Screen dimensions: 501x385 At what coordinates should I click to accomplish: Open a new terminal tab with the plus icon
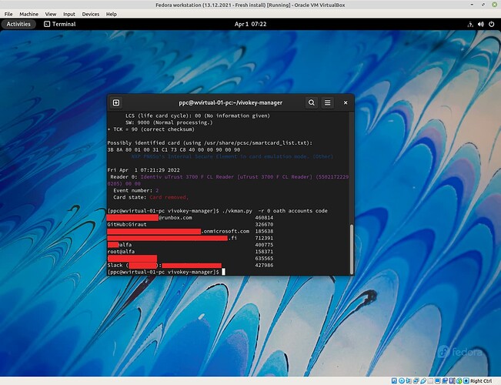coord(116,102)
